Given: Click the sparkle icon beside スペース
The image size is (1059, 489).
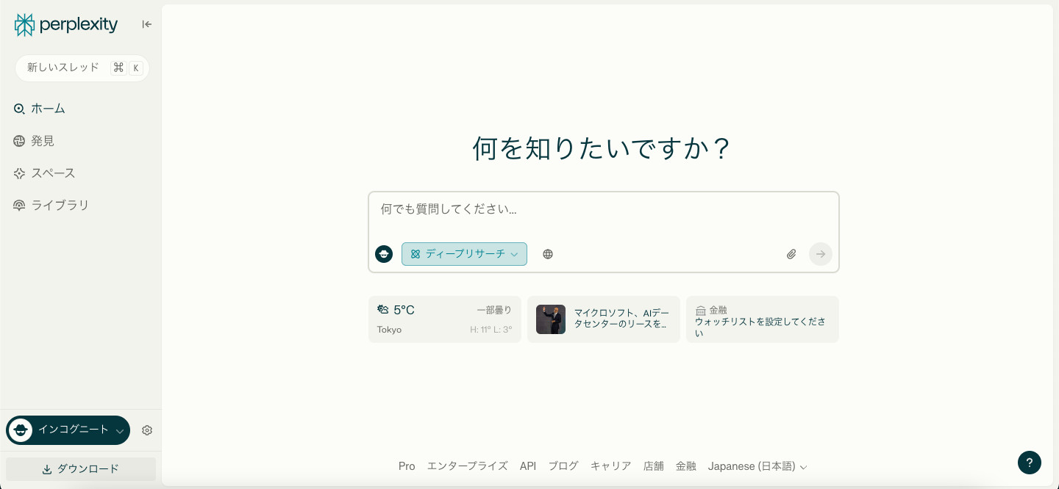Looking at the screenshot, I should pyautogui.click(x=19, y=173).
